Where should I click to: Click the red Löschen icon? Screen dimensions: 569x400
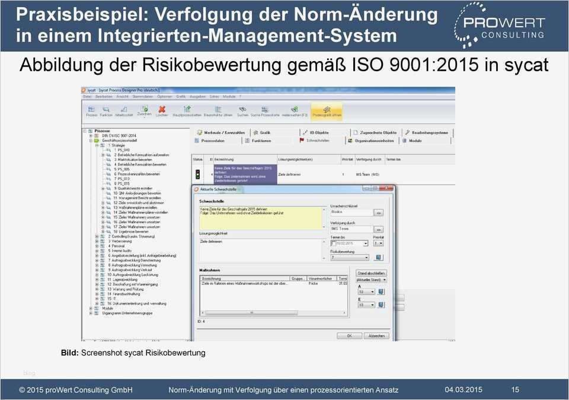click(x=162, y=109)
